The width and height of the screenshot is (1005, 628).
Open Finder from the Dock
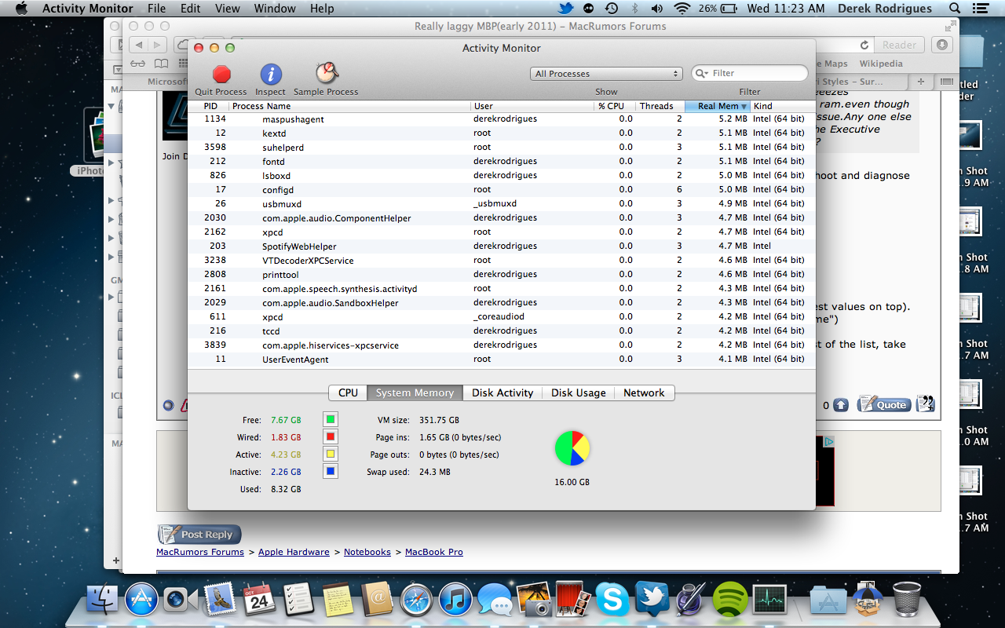point(100,601)
